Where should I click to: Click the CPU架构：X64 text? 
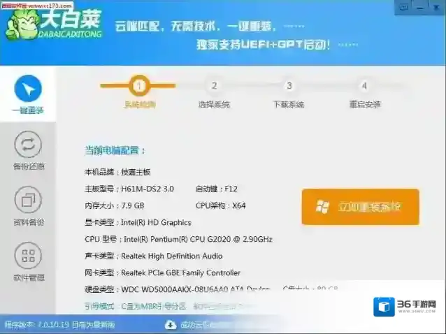221,205
